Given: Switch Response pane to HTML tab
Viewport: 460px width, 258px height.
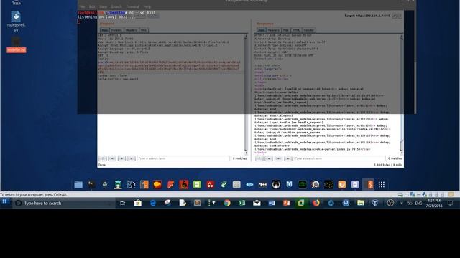Looking at the screenshot, I should (x=296, y=30).
